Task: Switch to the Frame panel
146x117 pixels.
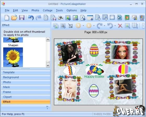Action: coord(26,92)
